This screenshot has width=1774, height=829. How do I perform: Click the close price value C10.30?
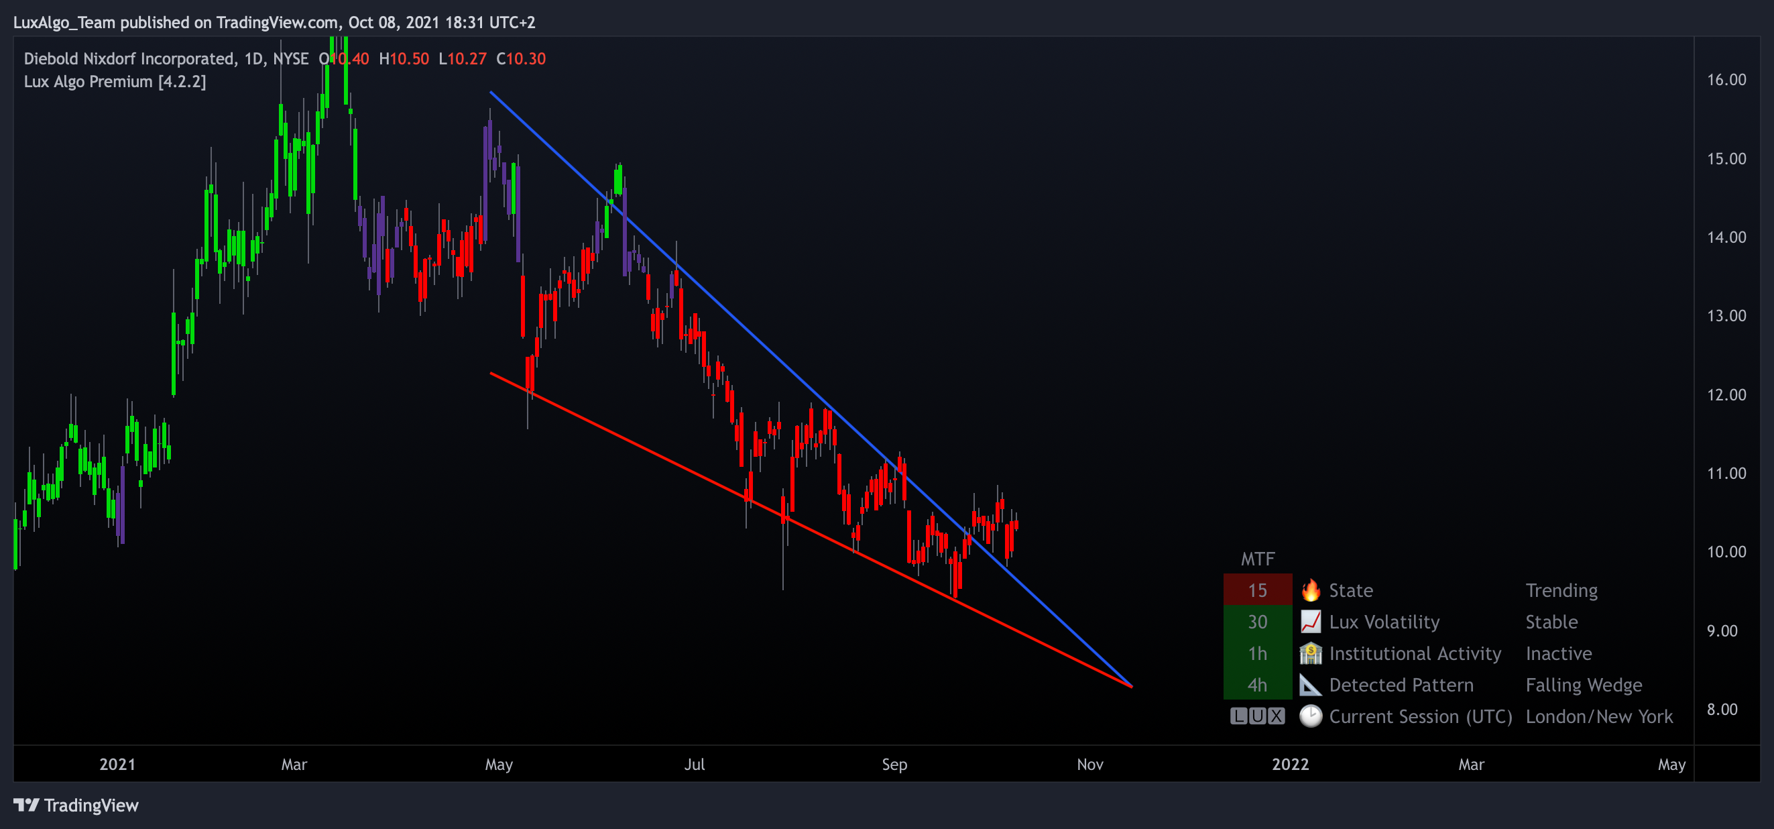point(521,58)
